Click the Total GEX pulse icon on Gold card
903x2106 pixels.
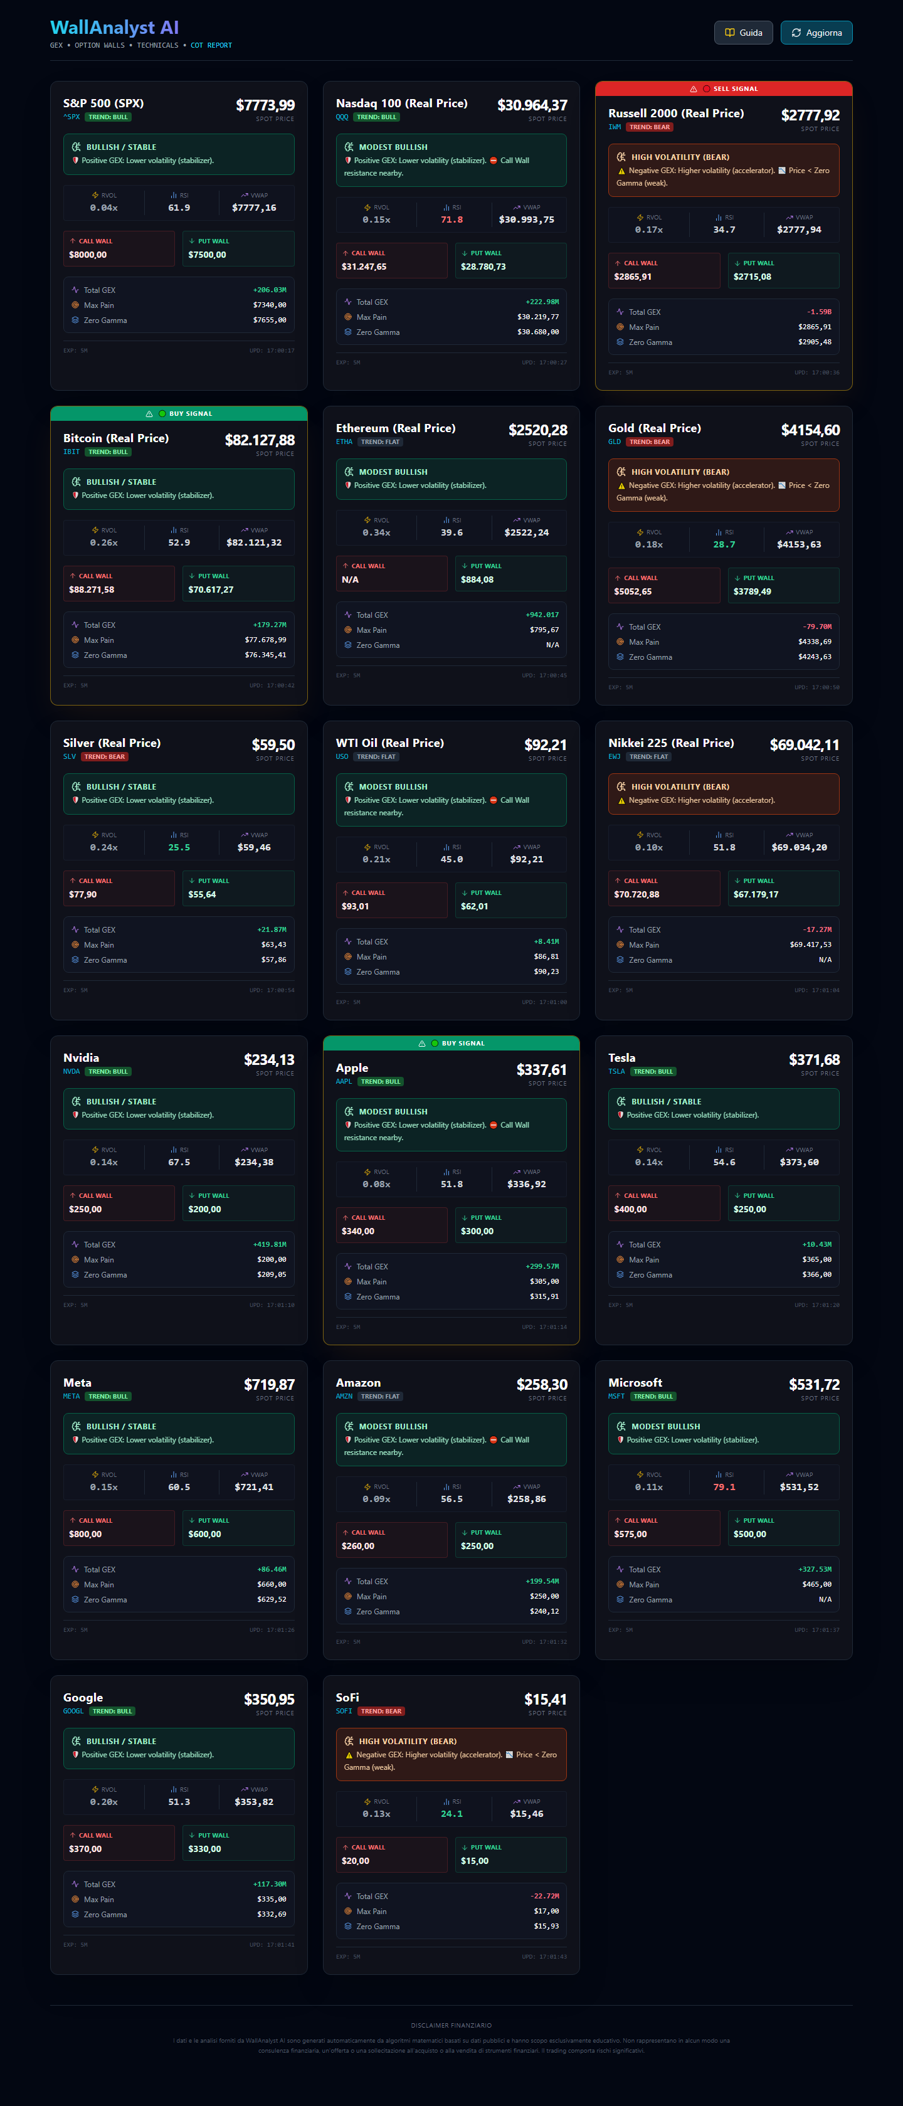(x=620, y=627)
